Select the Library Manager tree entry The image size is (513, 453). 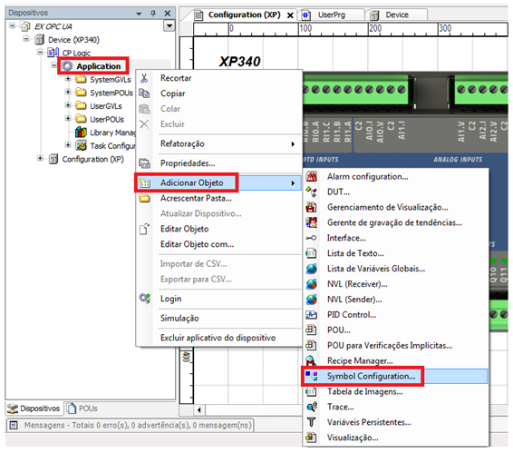pos(112,133)
